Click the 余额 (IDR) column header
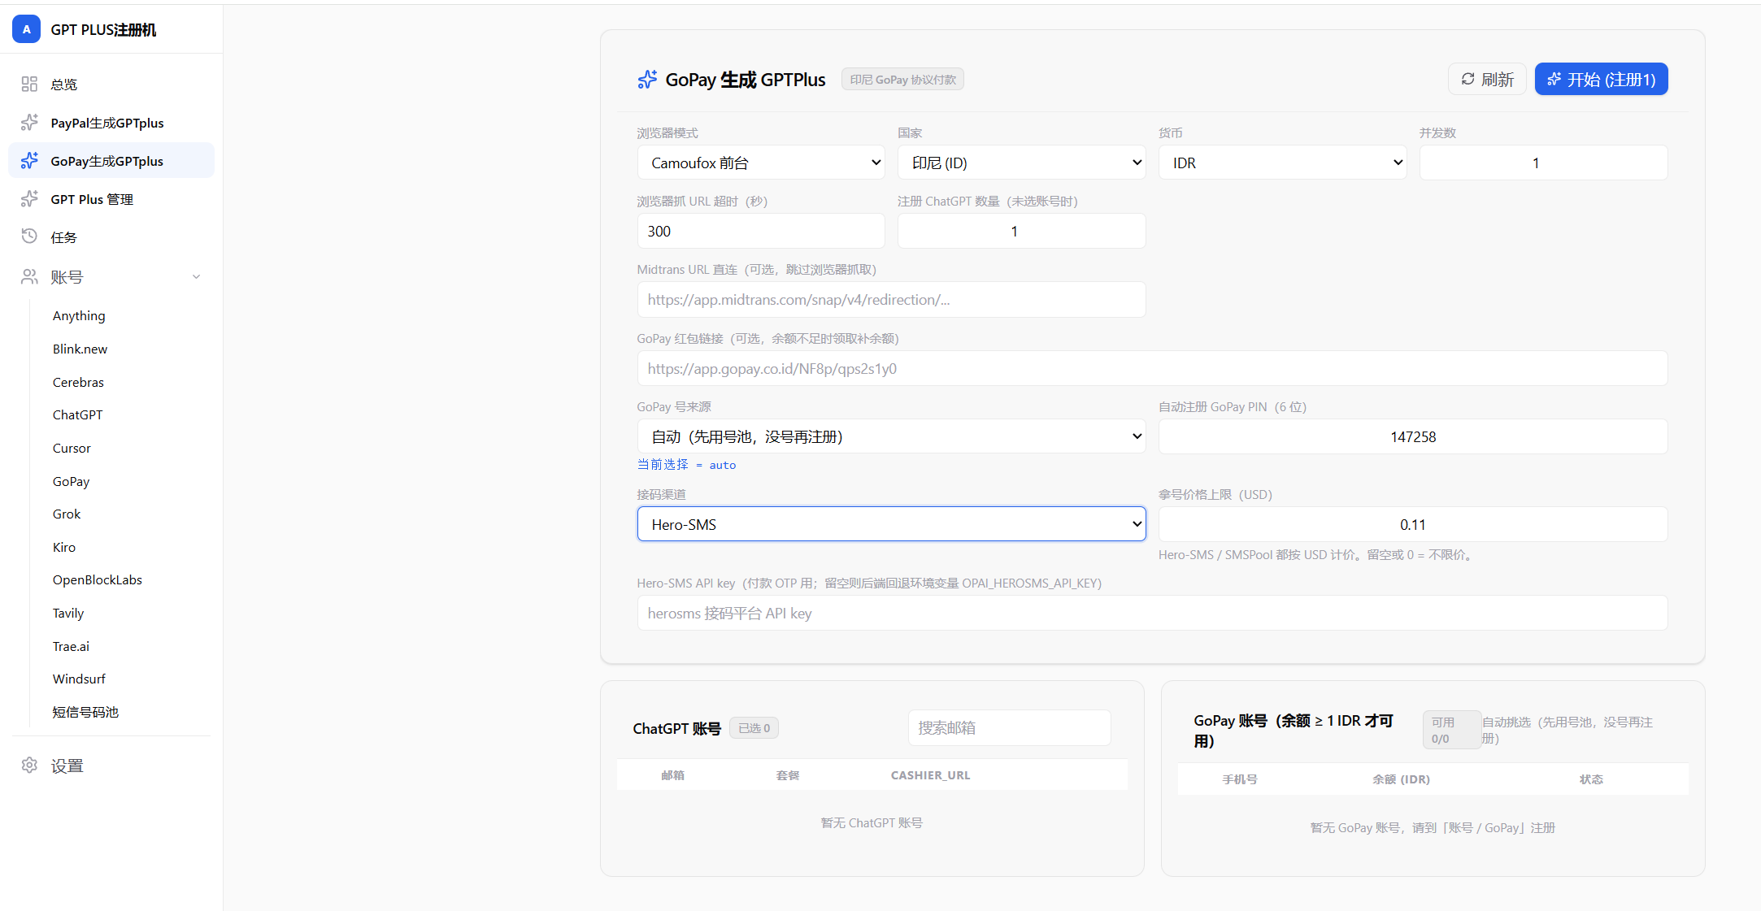The width and height of the screenshot is (1761, 911). tap(1401, 779)
